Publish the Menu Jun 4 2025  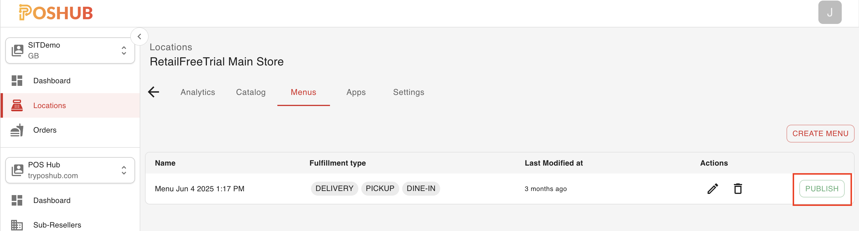click(822, 188)
